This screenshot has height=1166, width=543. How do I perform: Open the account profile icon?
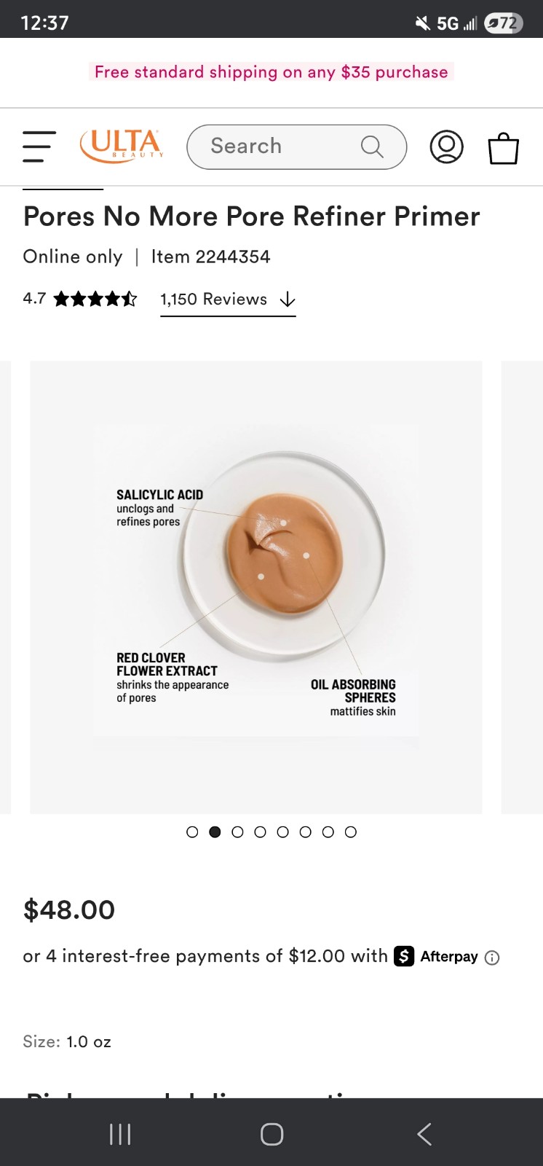click(x=446, y=146)
